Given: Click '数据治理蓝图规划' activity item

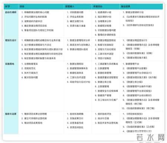Looking at the screenshot, I should pos(107,40).
